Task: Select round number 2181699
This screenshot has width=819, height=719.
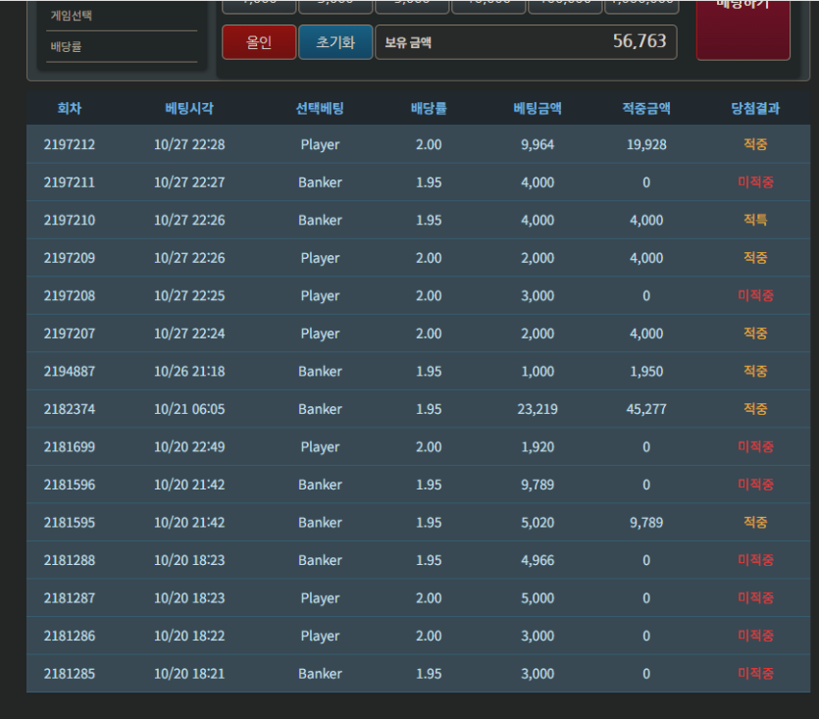Action: tap(70, 446)
